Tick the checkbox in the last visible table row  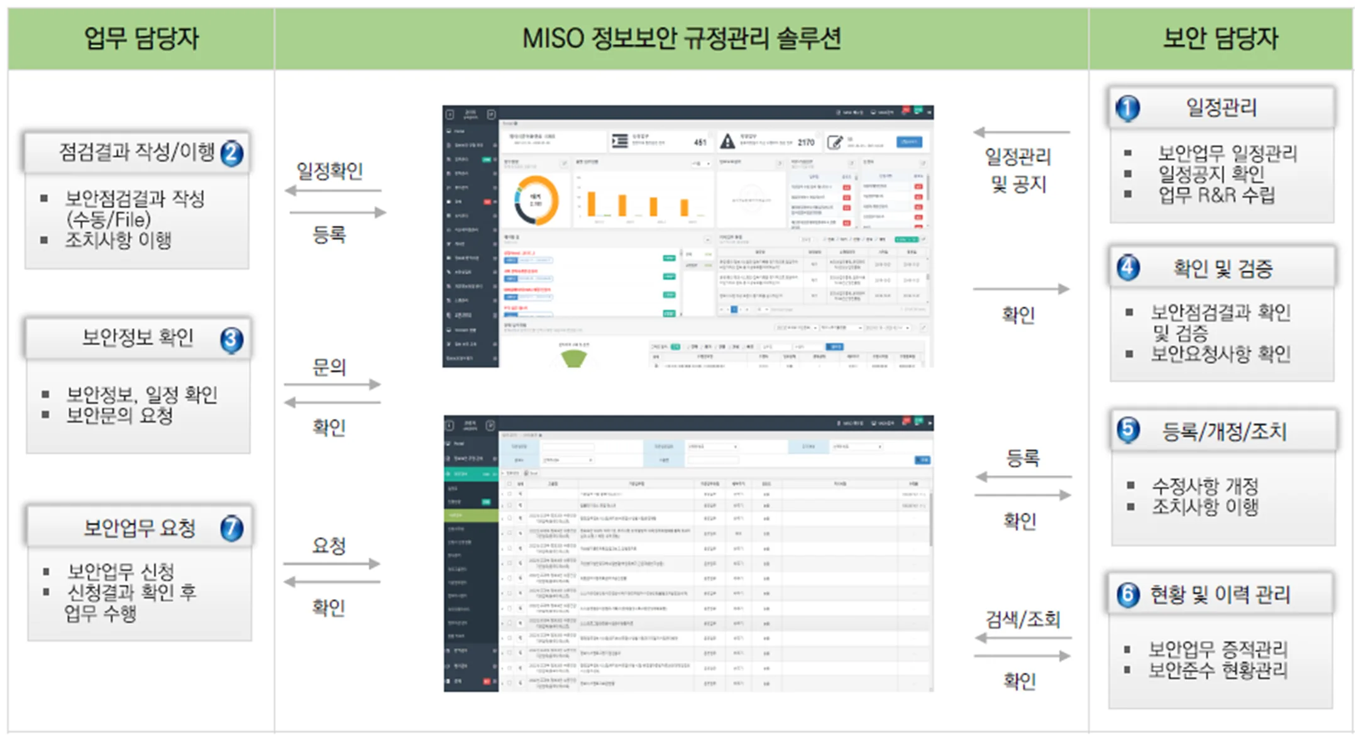pyautogui.click(x=509, y=683)
